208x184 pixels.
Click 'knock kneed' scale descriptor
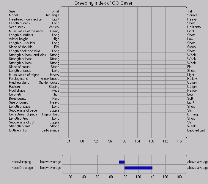point(50,79)
